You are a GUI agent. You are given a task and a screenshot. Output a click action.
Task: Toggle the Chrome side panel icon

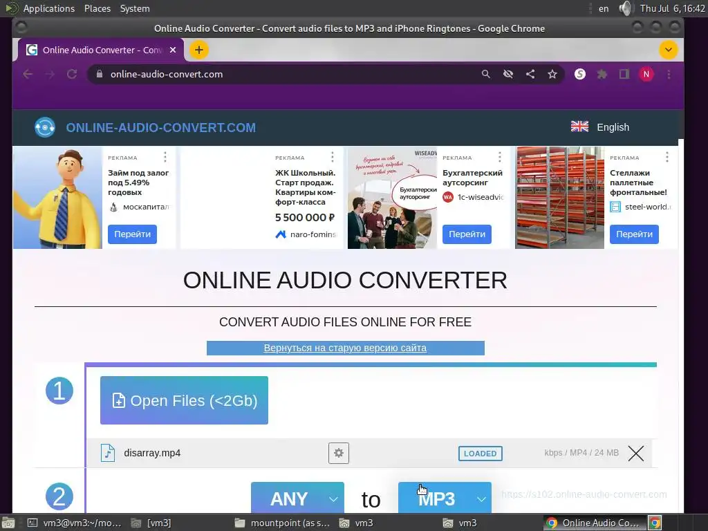[624, 74]
